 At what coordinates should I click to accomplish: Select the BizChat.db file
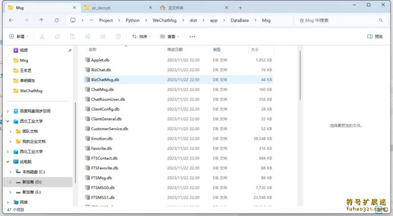point(178,70)
